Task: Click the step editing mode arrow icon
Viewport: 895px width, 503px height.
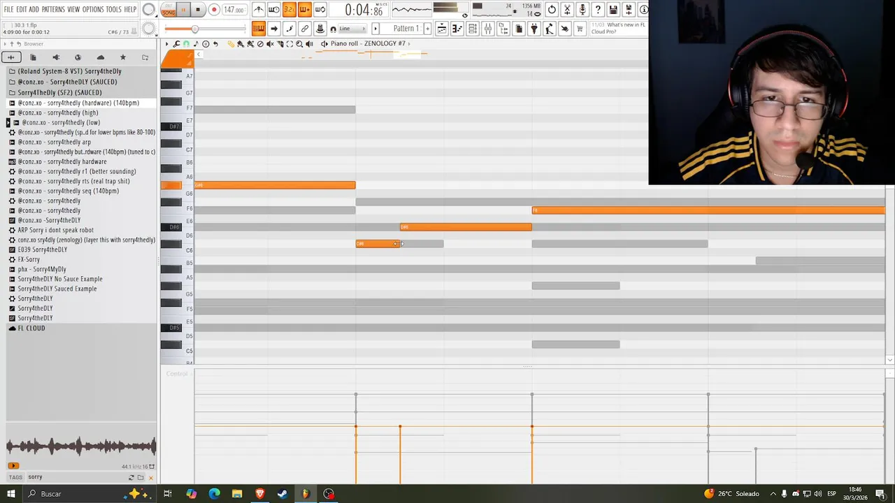Action: tap(274, 29)
